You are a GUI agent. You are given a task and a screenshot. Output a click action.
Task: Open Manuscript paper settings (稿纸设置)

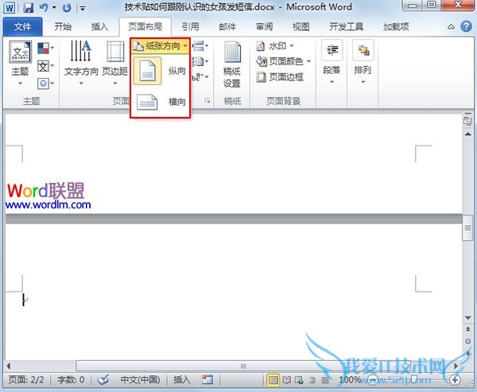[x=232, y=64]
